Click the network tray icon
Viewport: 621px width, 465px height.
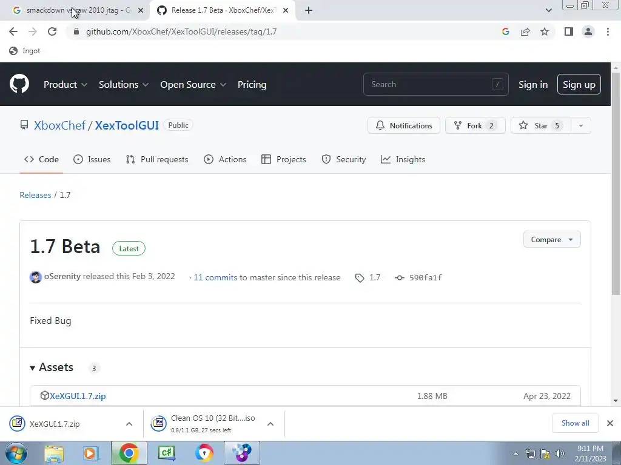[x=530, y=453]
